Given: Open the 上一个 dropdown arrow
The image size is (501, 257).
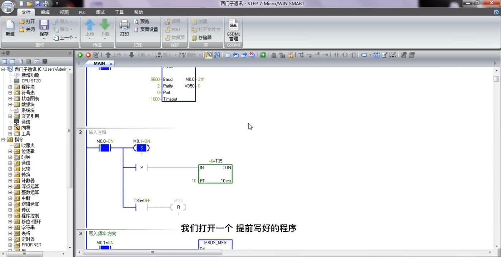Looking at the screenshot, I should (76, 37).
